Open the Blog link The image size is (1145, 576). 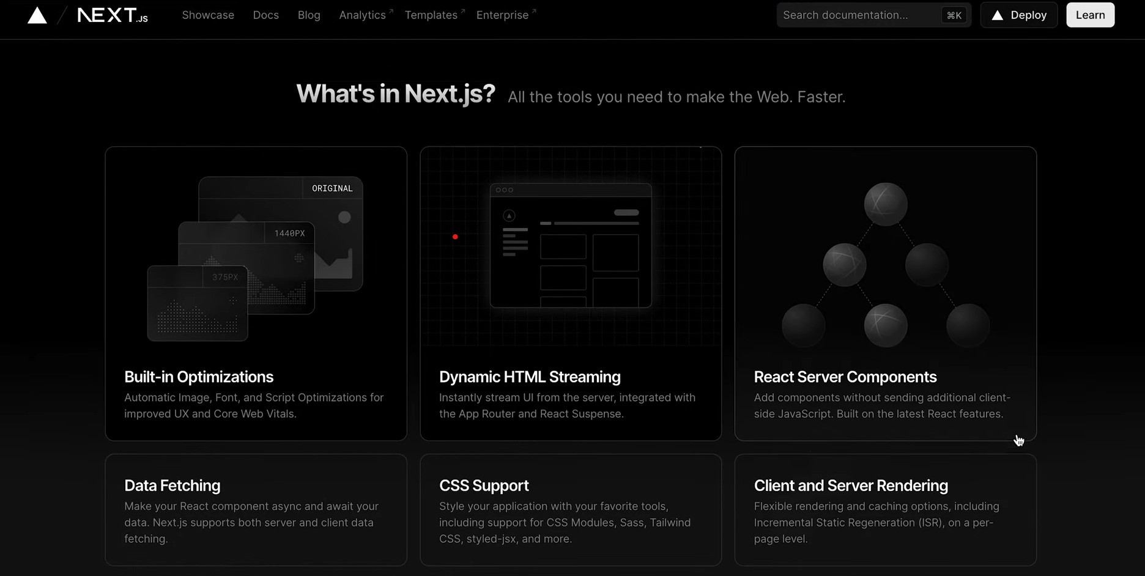pyautogui.click(x=309, y=15)
